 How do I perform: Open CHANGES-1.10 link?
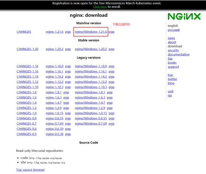[x=28, y=87]
